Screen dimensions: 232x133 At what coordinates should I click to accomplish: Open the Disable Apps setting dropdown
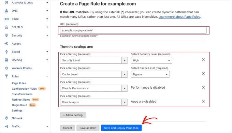(x=94, y=102)
